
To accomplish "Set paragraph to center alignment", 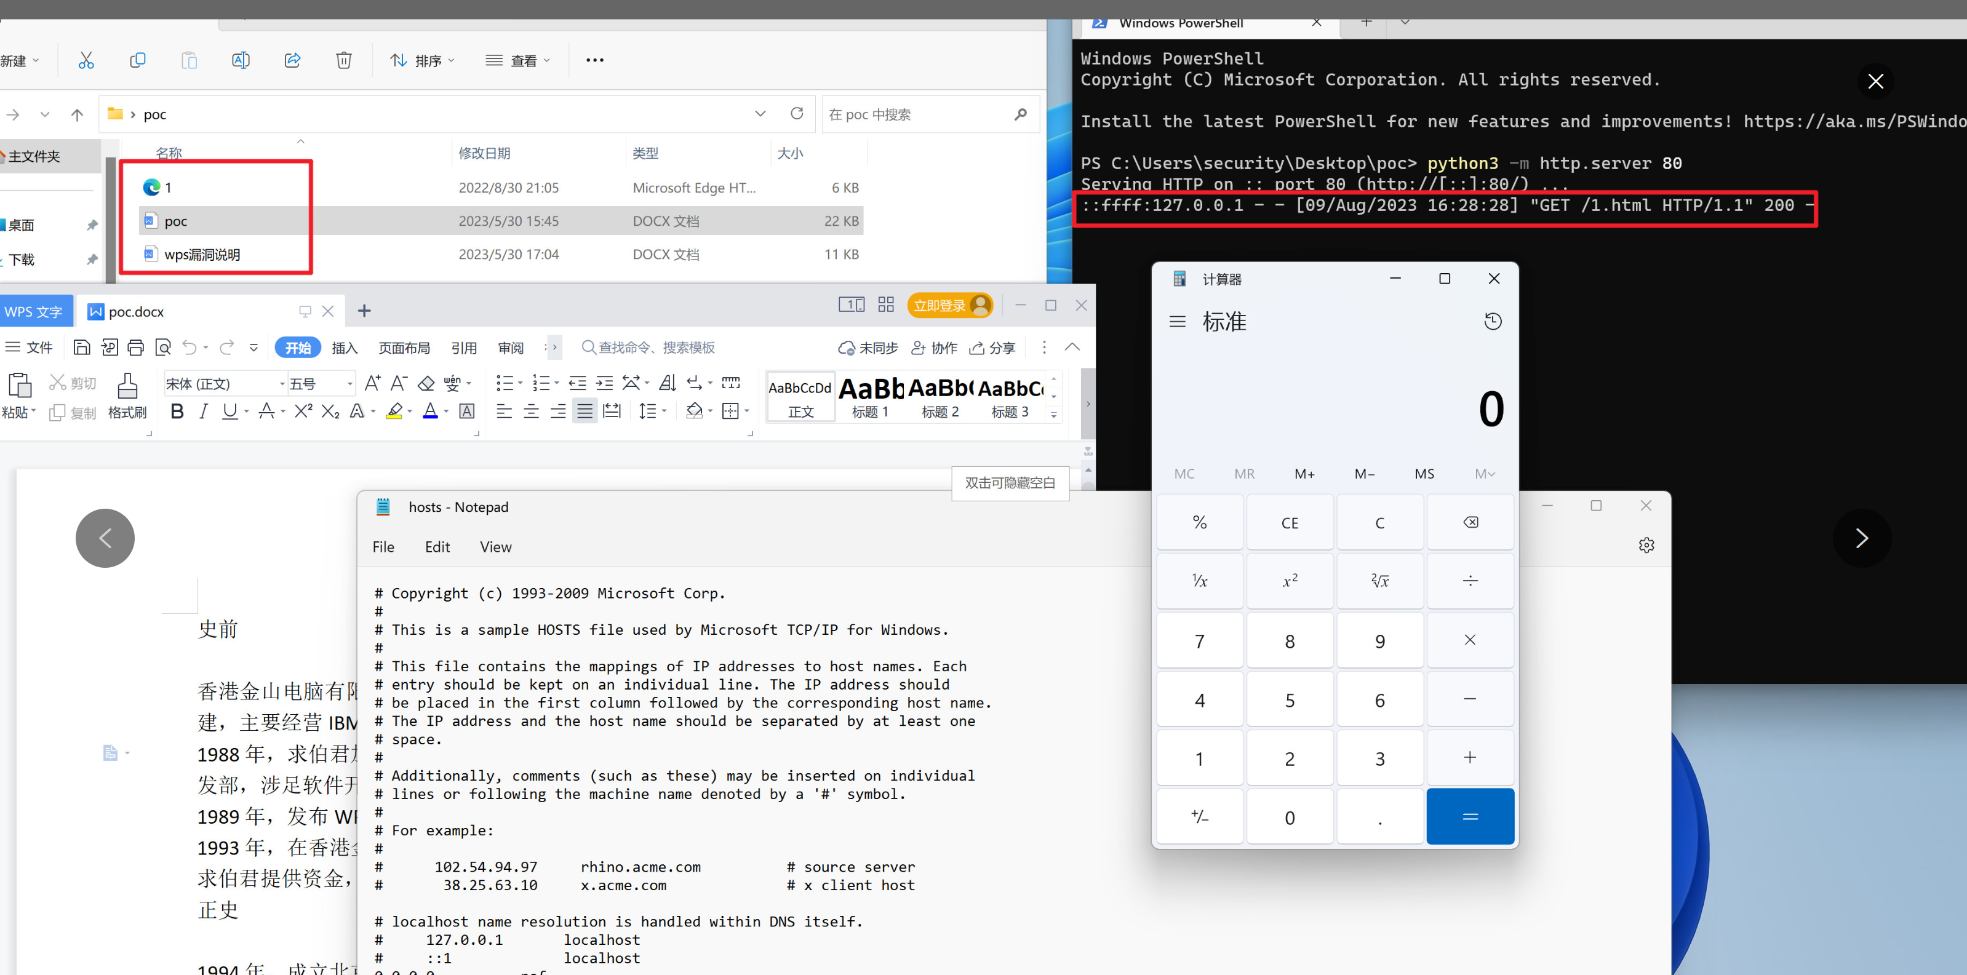I will [x=531, y=412].
